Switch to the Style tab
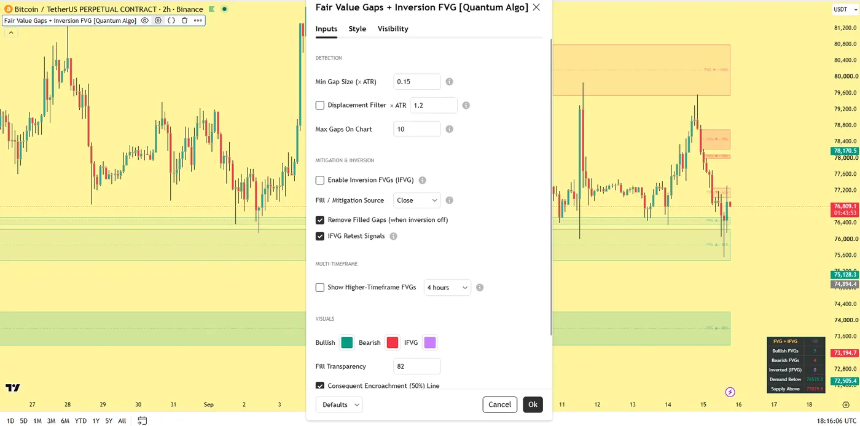The width and height of the screenshot is (860, 426). pos(358,29)
